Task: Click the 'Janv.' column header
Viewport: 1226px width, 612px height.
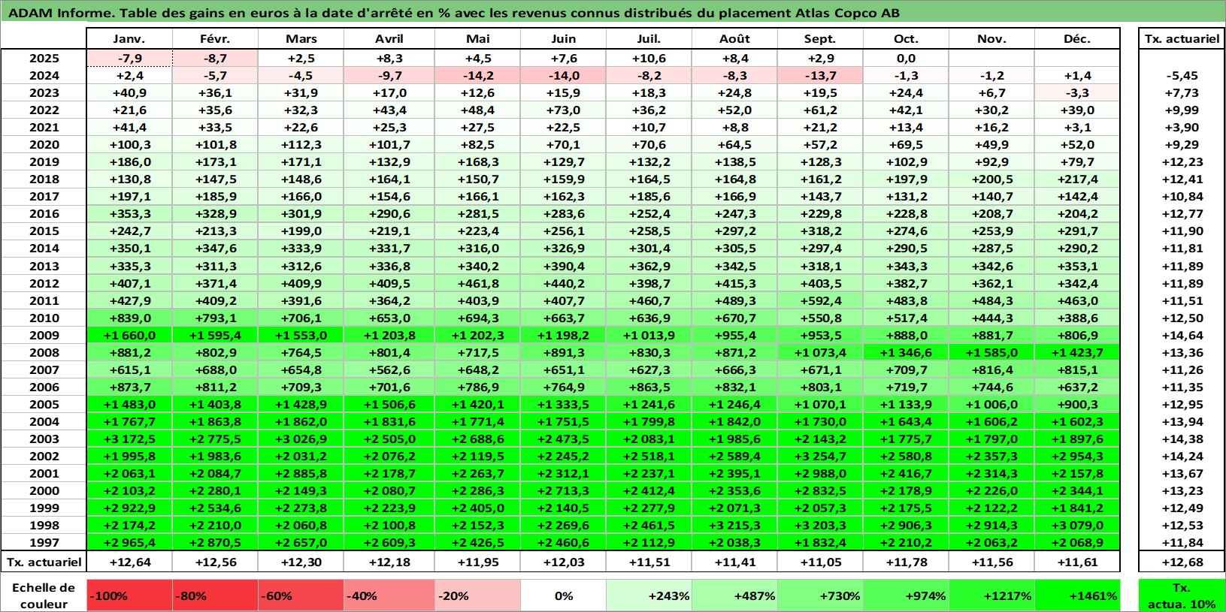Action: point(129,39)
